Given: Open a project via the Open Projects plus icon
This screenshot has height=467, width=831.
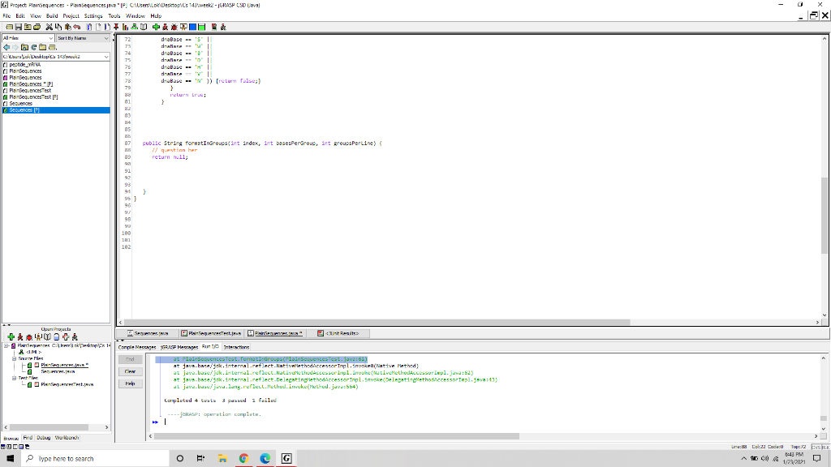Looking at the screenshot, I should [11, 336].
